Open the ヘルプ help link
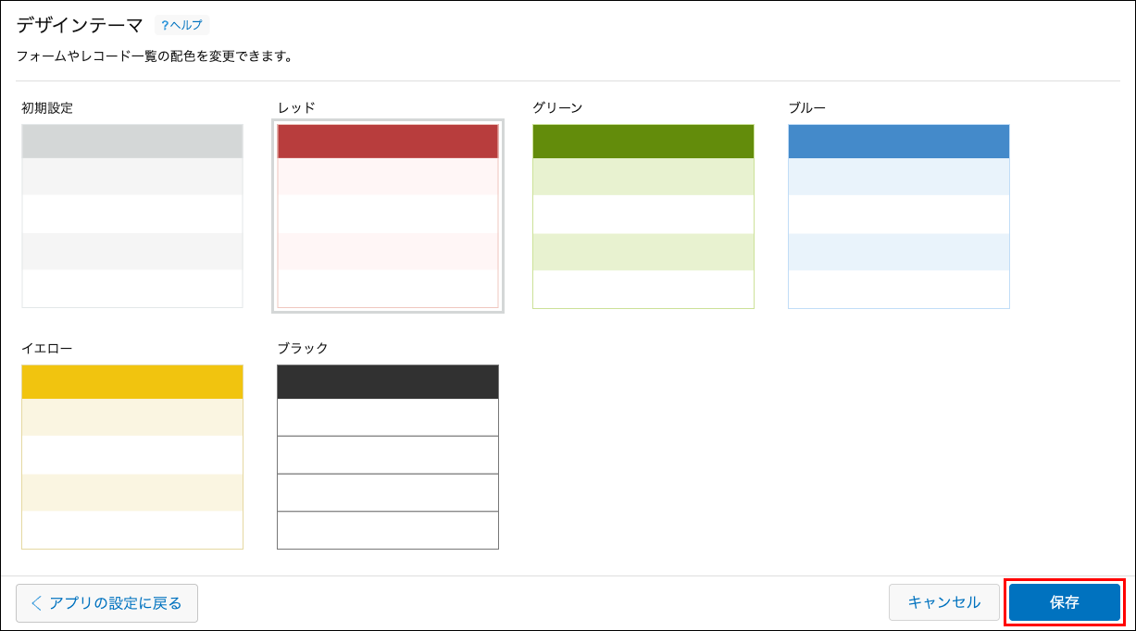This screenshot has height=631, width=1136. coord(182,25)
